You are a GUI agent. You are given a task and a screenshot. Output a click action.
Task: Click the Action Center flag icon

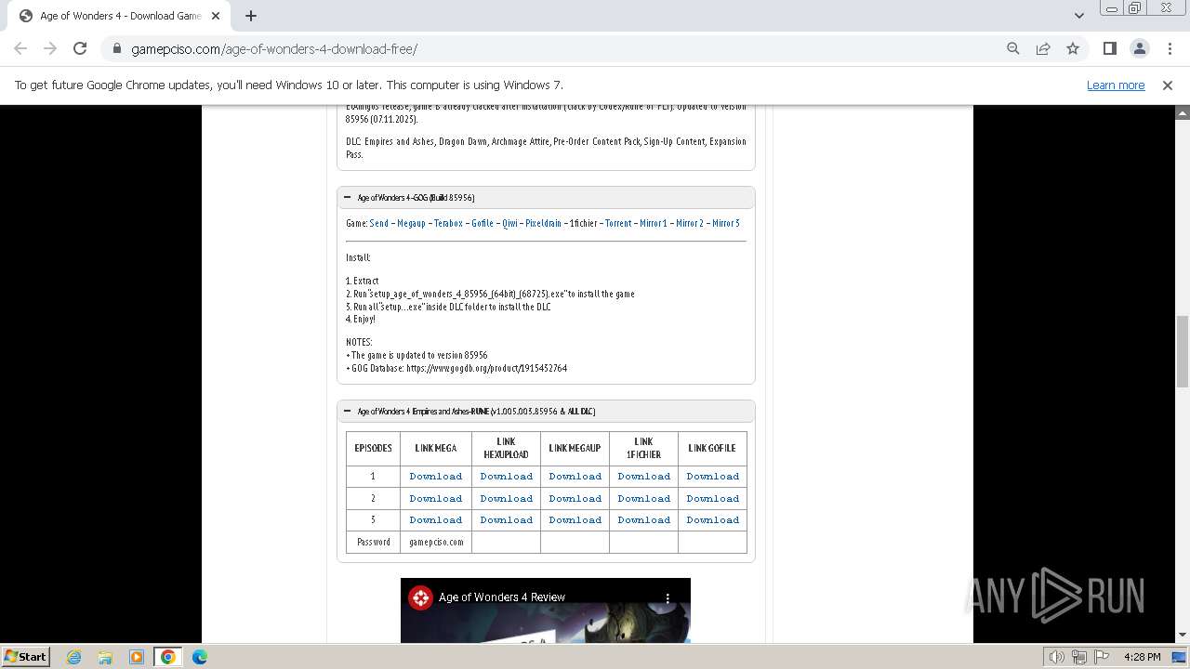pos(1101,657)
